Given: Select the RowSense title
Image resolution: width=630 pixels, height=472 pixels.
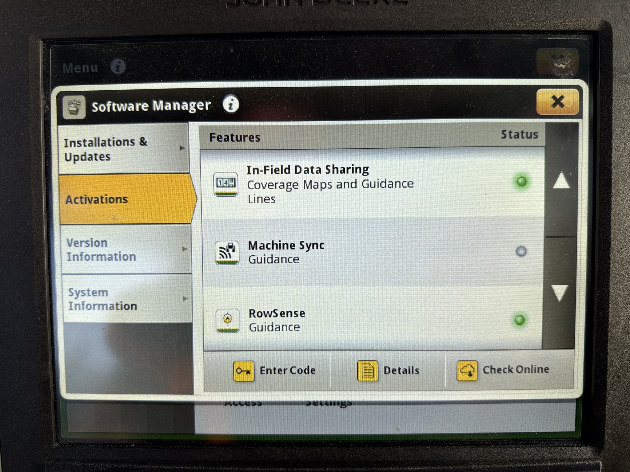Looking at the screenshot, I should (277, 313).
